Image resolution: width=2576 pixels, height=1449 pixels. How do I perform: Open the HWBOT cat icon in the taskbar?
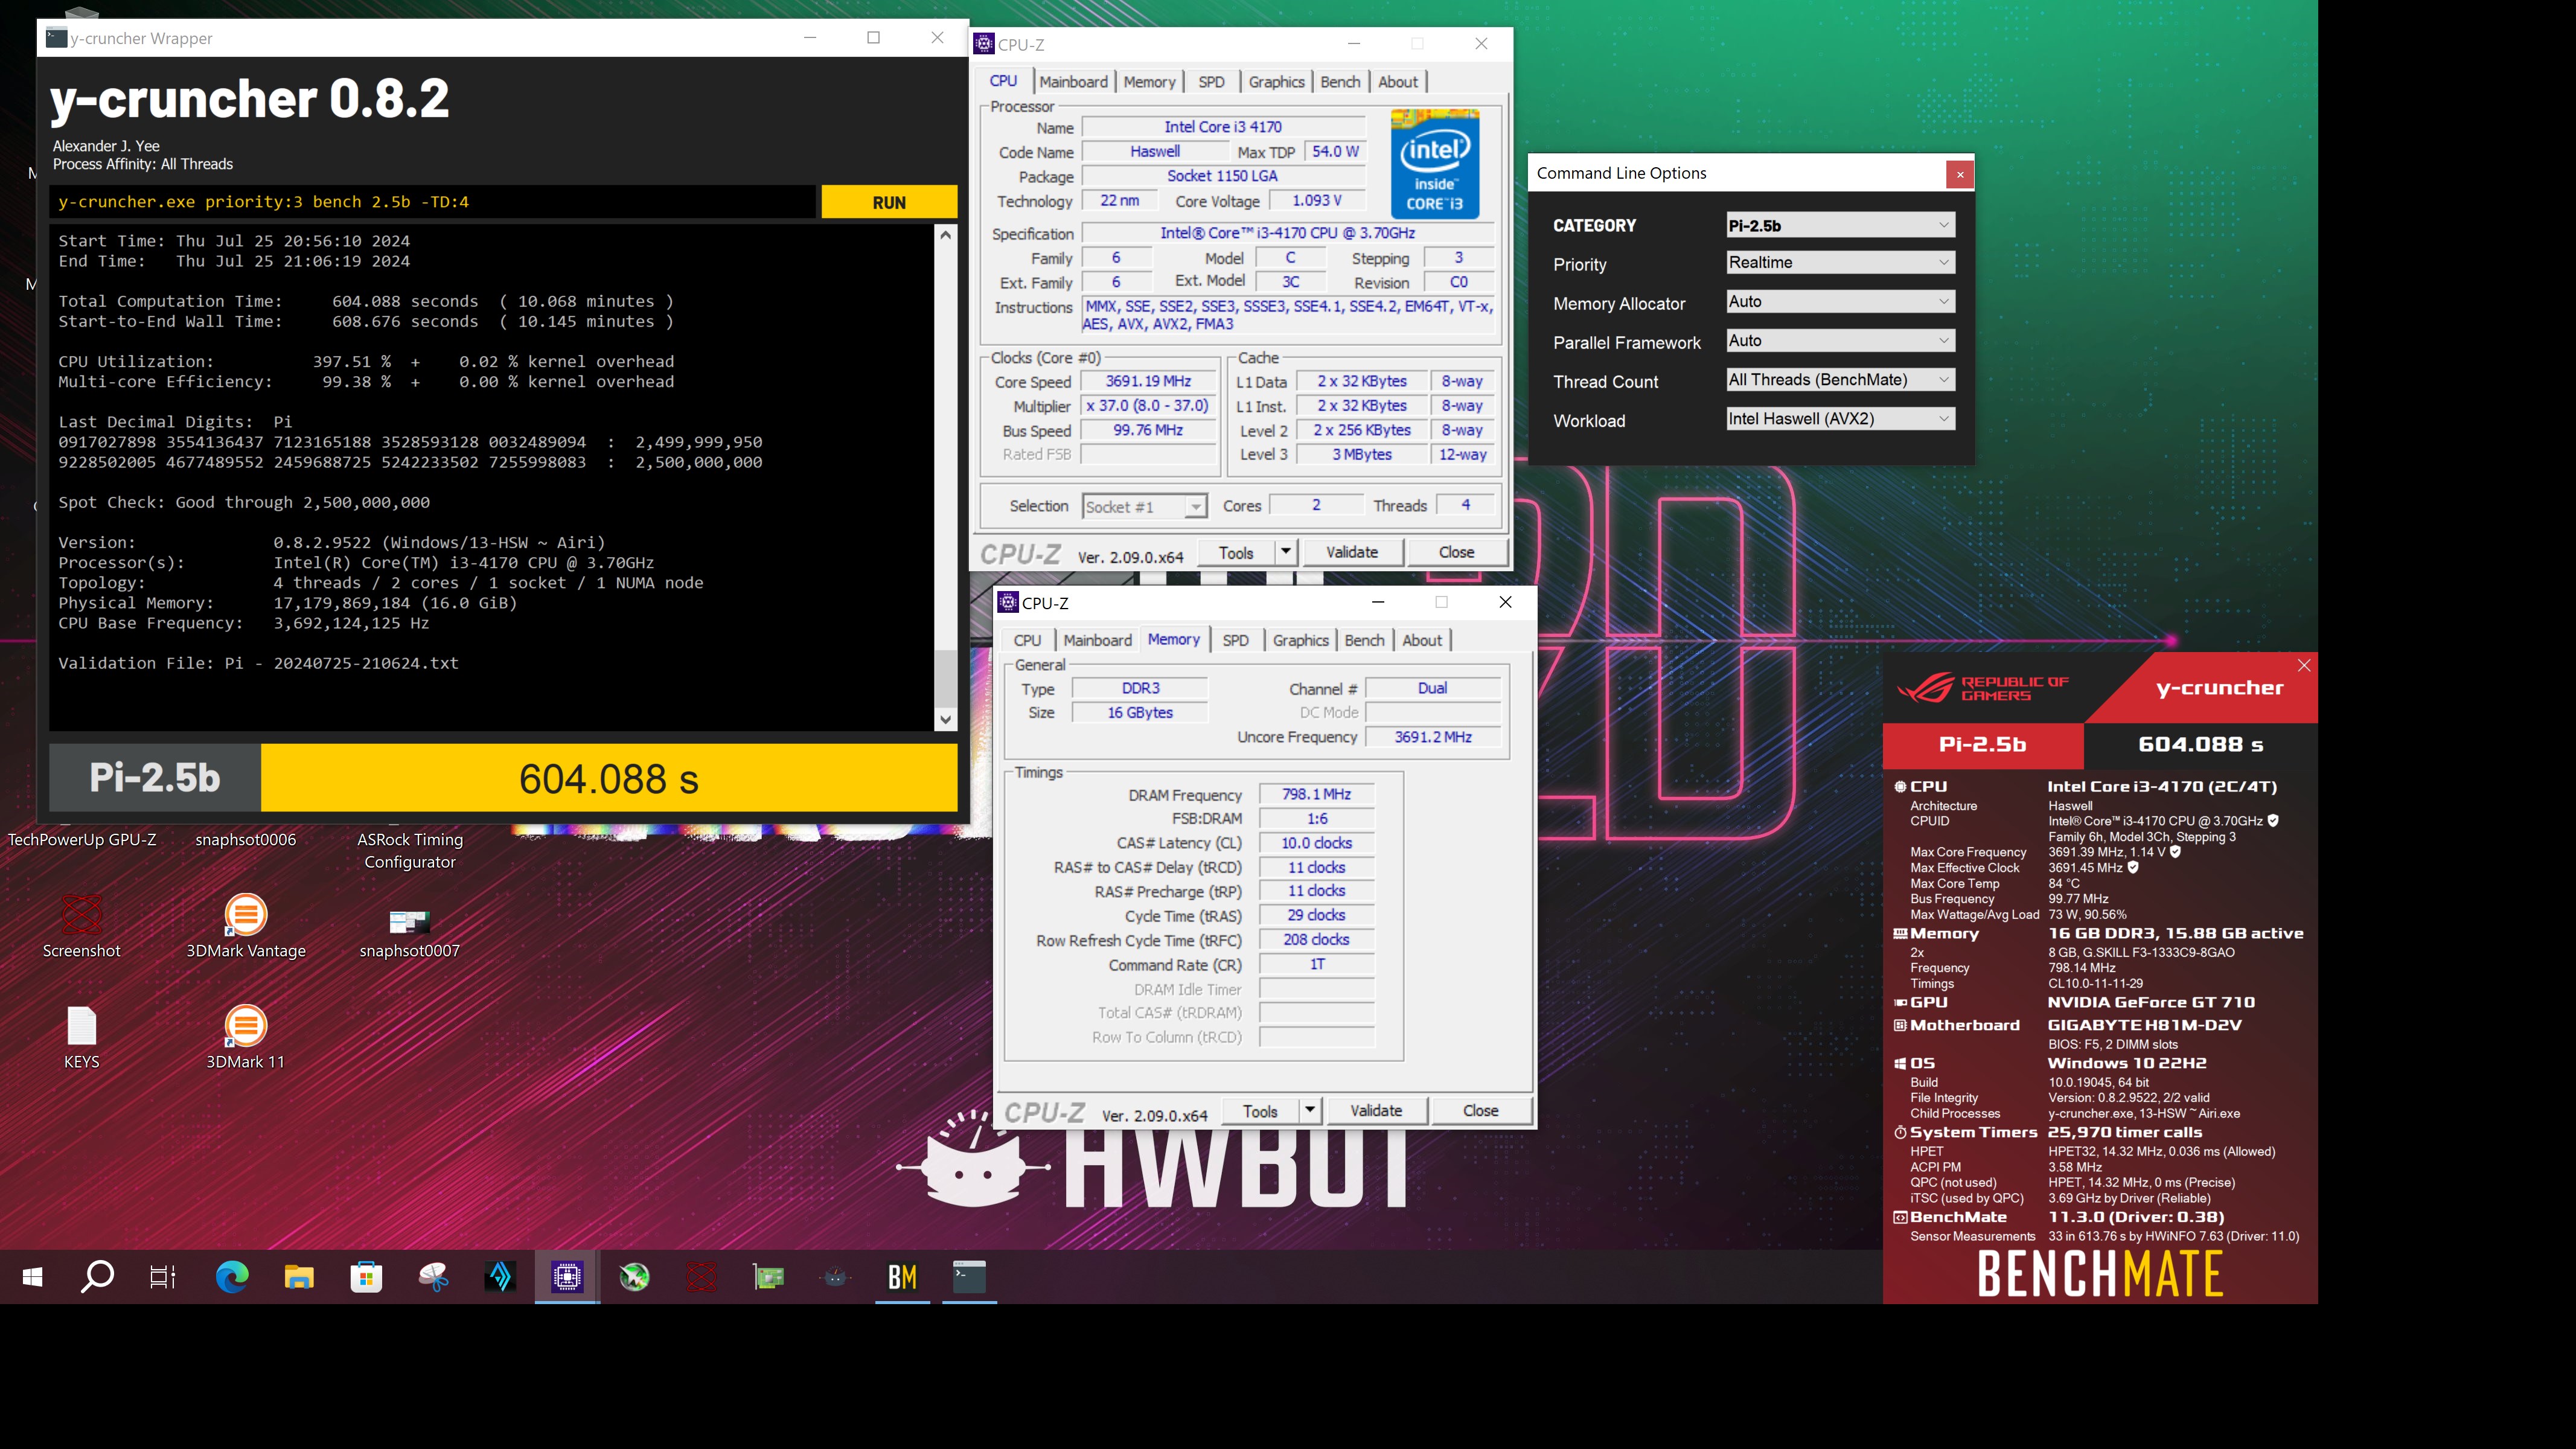pyautogui.click(x=835, y=1277)
